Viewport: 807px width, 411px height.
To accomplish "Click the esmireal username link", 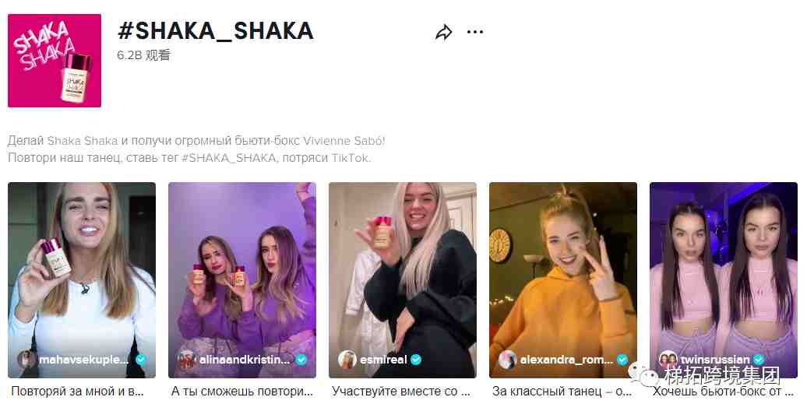I will point(383,360).
